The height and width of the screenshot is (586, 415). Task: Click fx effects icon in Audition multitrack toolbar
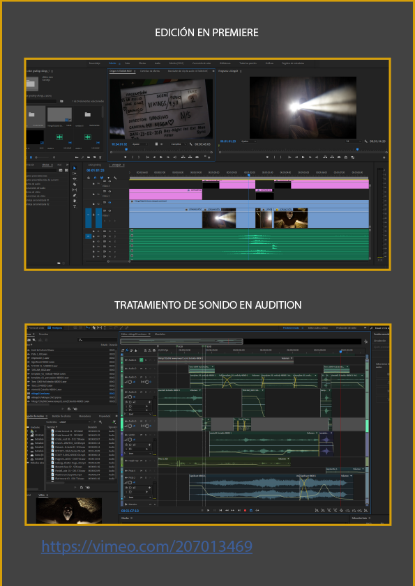point(127,350)
